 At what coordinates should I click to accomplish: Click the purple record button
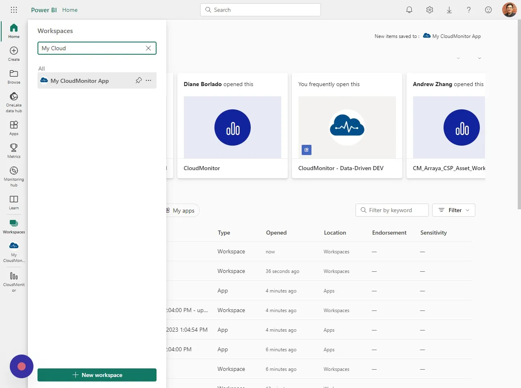22,366
